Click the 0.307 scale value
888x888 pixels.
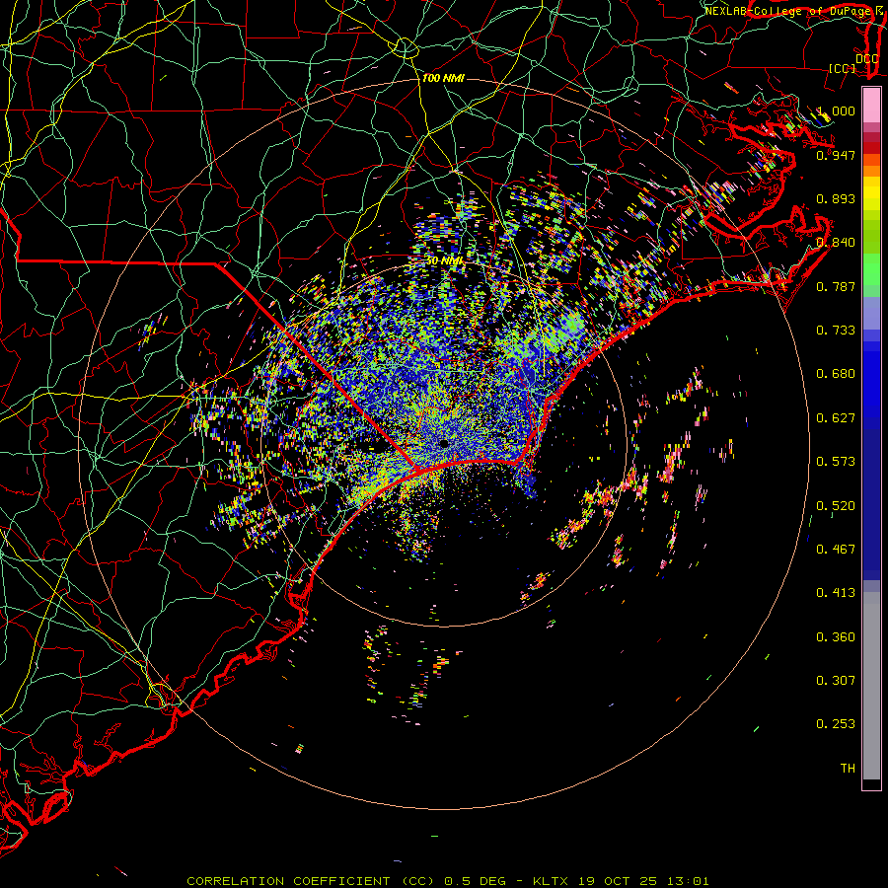pyautogui.click(x=836, y=681)
